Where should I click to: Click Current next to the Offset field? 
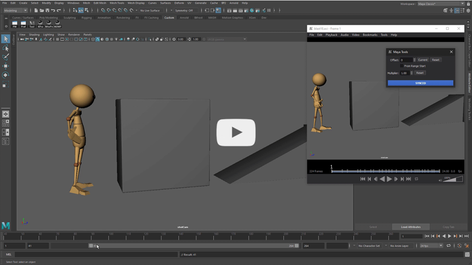pyautogui.click(x=423, y=60)
